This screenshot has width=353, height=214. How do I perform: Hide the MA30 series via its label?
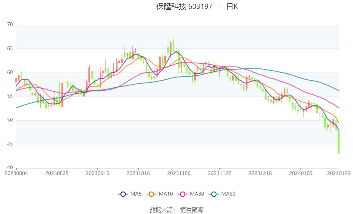point(197,194)
